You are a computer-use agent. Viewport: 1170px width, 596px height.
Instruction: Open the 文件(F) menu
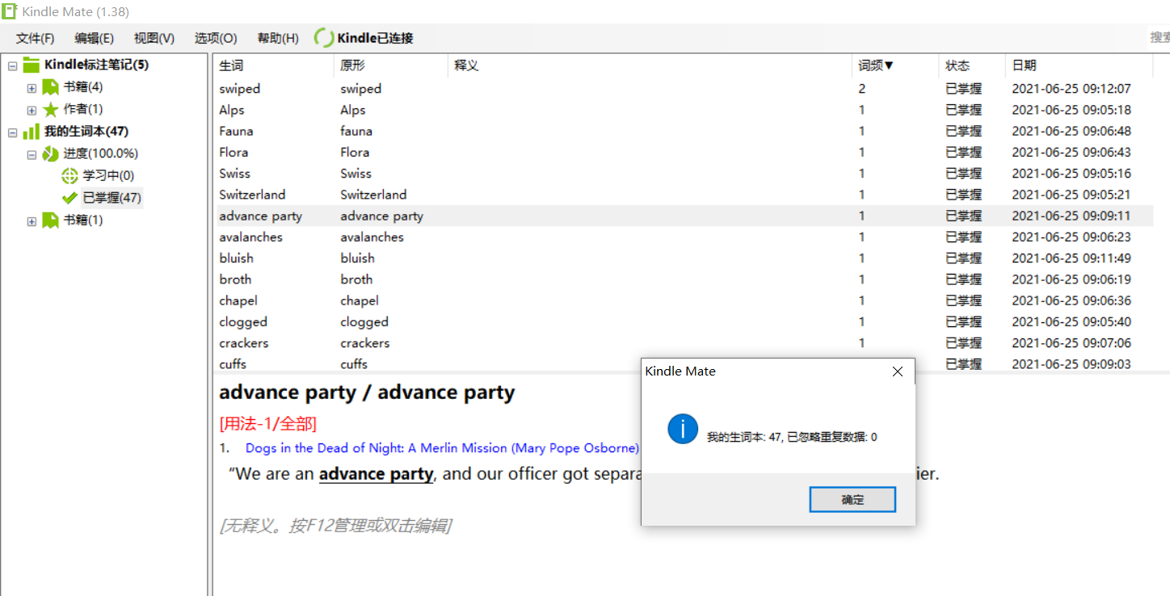[x=36, y=38]
